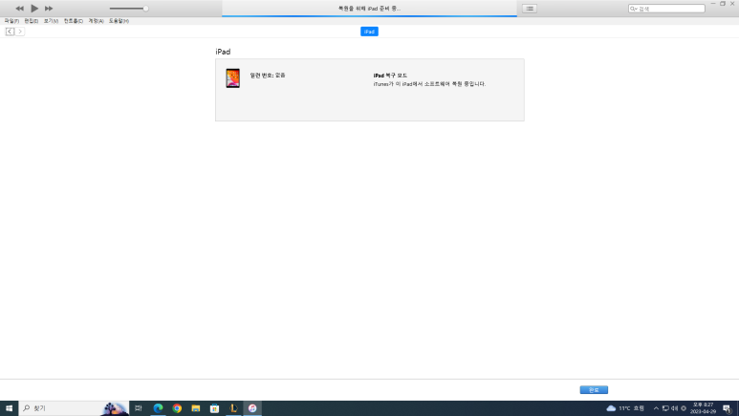This screenshot has width=739, height=416.
Task: Open the weather widget showing 11°C
Action: (x=625, y=408)
